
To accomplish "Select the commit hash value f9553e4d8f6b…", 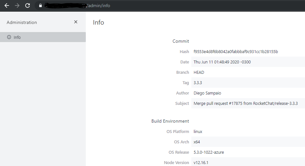I will pyautogui.click(x=236, y=51).
